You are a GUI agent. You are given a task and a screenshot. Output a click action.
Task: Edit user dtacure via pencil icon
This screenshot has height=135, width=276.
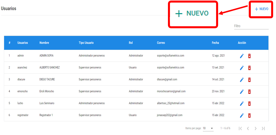coord(242,80)
